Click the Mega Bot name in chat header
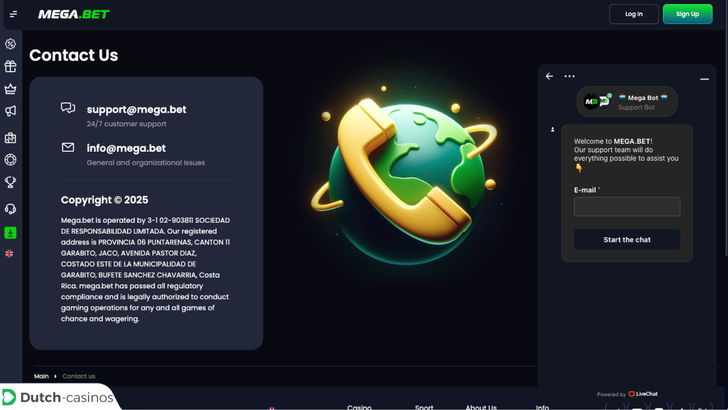Image resolution: width=728 pixels, height=410 pixels. point(643,98)
